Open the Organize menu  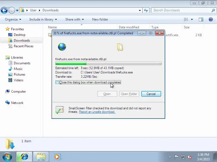point(13,19)
